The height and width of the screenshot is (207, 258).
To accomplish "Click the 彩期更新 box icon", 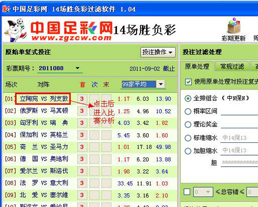I will (234, 26).
